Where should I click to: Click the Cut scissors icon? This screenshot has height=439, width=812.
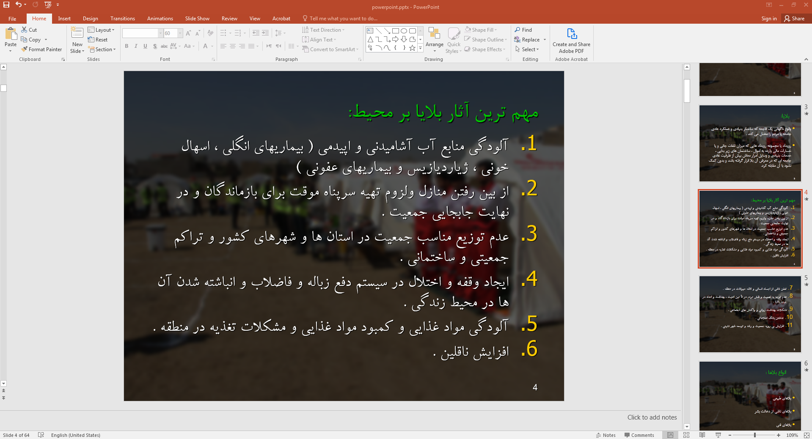coord(24,30)
